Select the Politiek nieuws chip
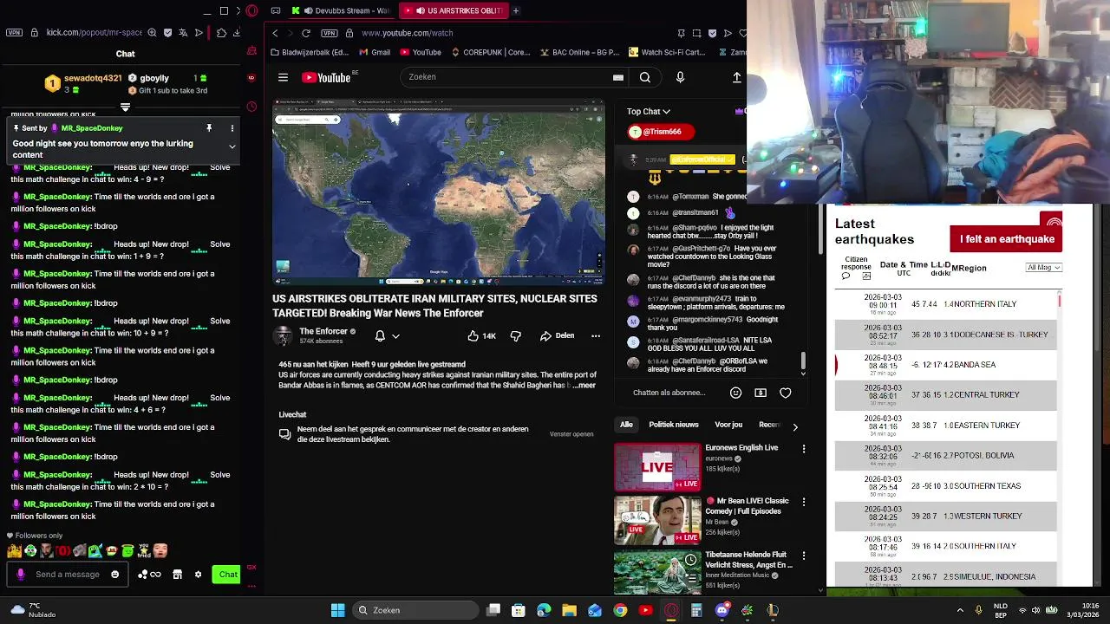Screen dimensions: 1110x624 pyautogui.click(x=674, y=425)
